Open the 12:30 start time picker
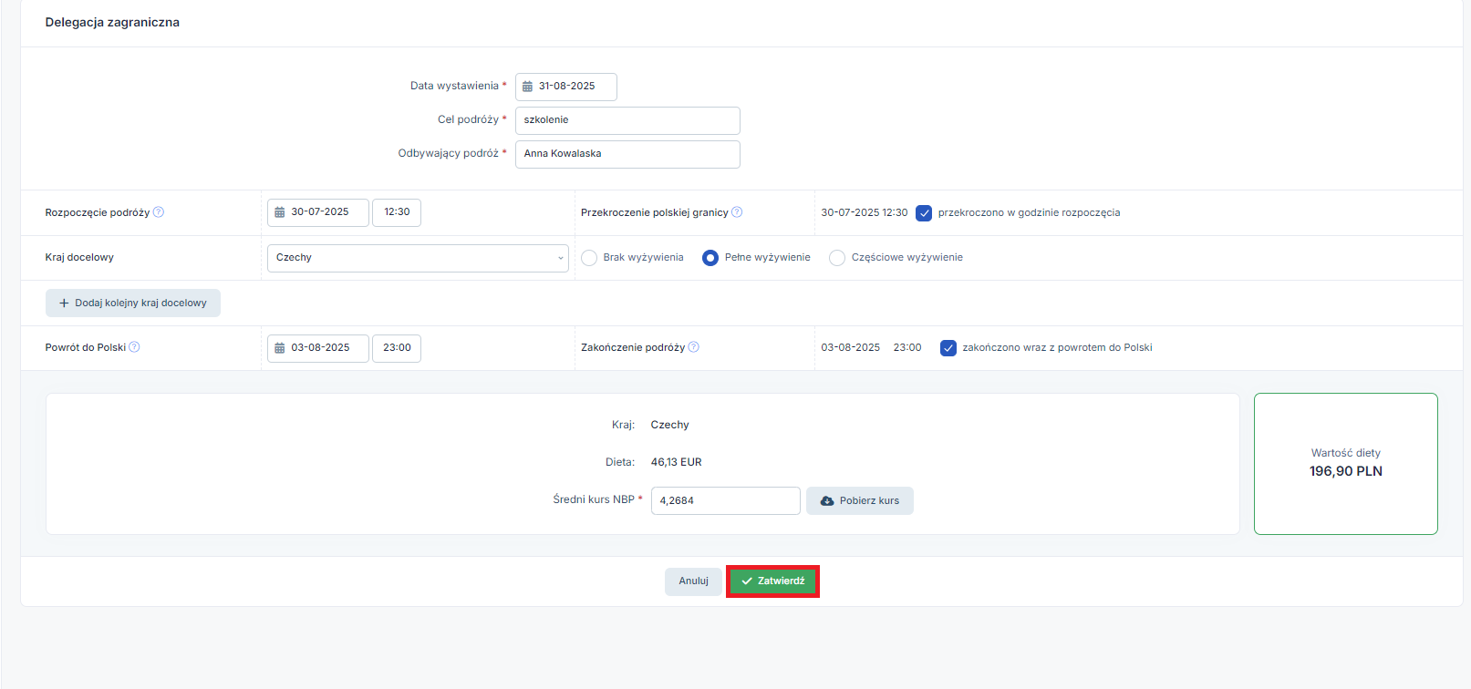The image size is (1471, 689). [397, 212]
